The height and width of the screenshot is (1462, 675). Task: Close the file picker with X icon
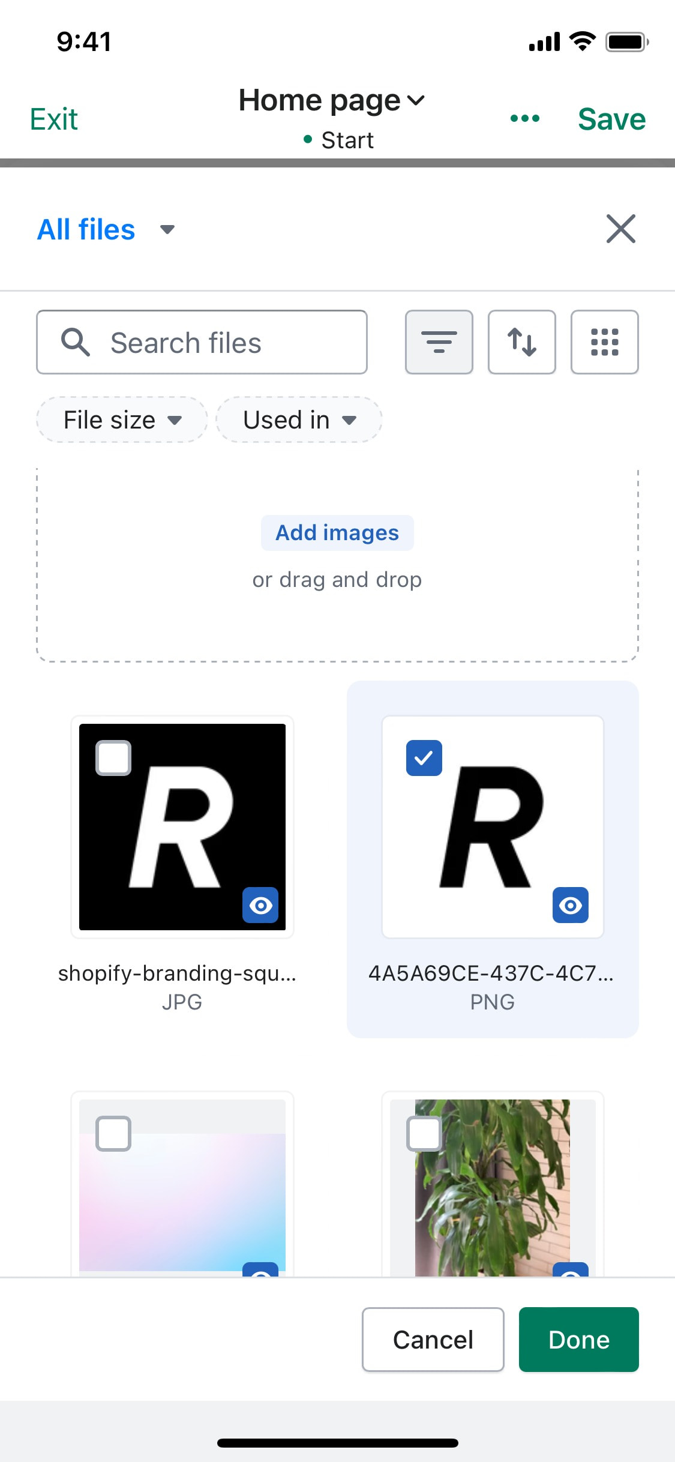tap(620, 229)
